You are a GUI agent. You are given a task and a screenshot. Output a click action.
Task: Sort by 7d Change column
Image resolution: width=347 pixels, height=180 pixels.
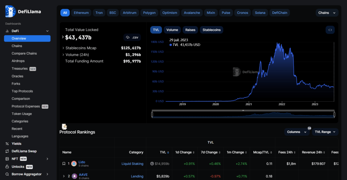[x=220, y=152]
